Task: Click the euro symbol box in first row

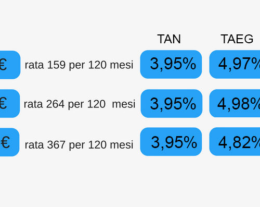Action: pyautogui.click(x=10, y=65)
